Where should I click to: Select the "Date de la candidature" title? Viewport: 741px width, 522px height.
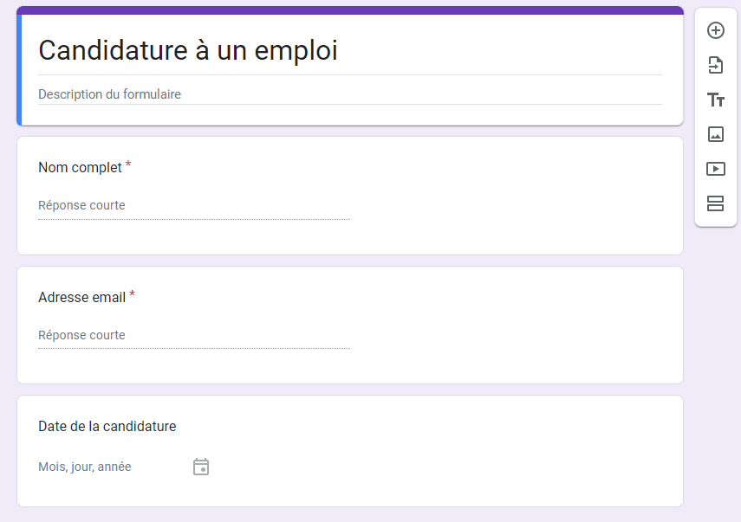[107, 426]
